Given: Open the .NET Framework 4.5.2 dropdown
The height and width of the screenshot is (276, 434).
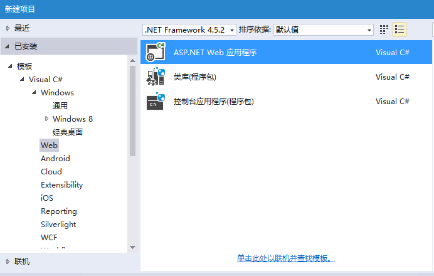Looking at the screenshot, I should [x=189, y=29].
